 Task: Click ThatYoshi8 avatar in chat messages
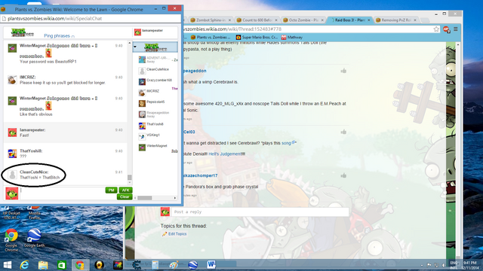(12, 153)
